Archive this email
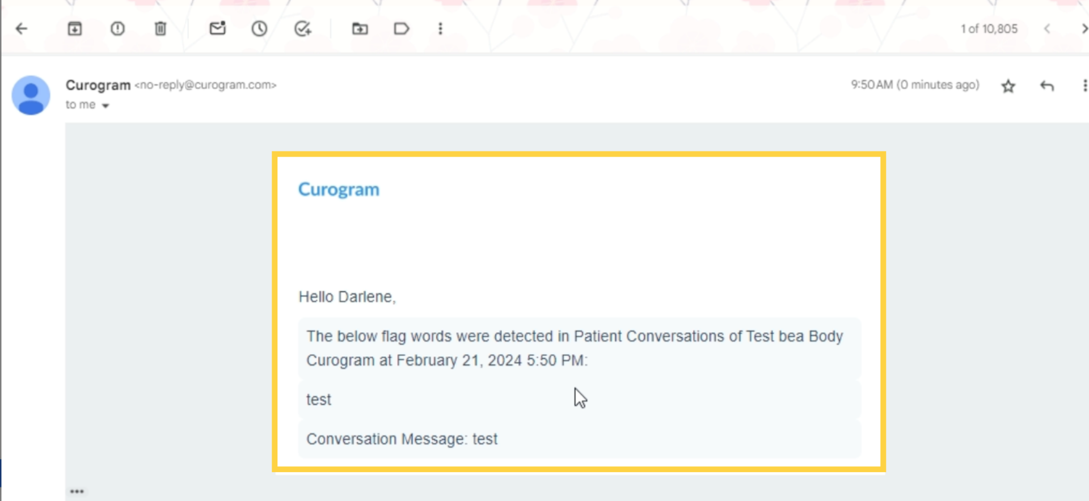The image size is (1089, 501). click(x=75, y=29)
